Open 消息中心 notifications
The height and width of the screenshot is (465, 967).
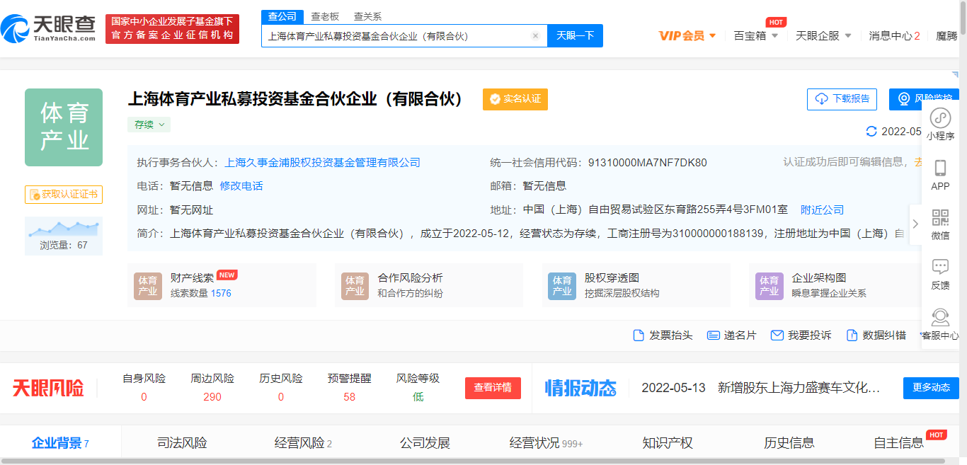(894, 35)
